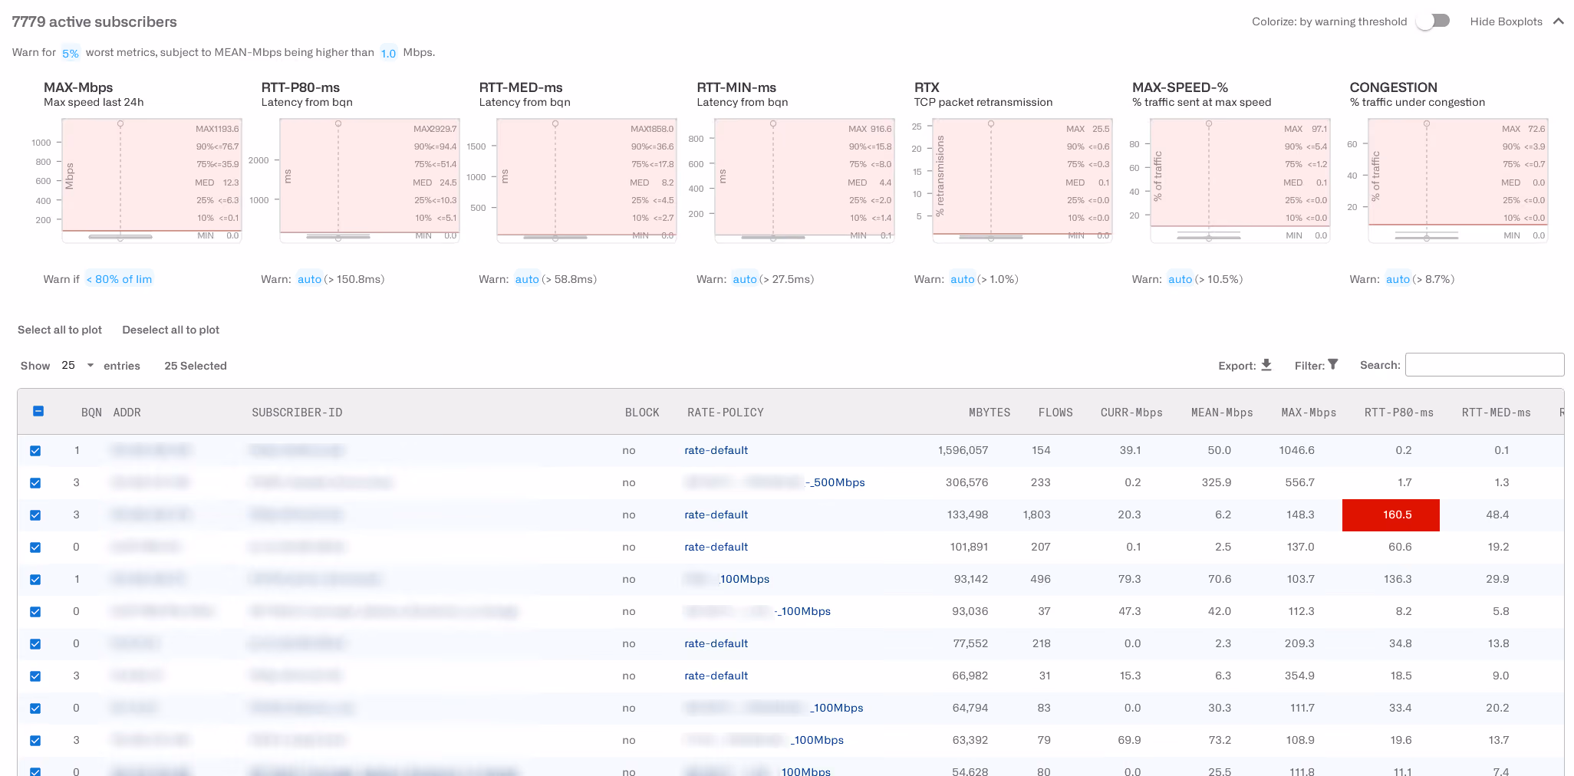Open rate-default policy in 1,596,057 row
This screenshot has height=776, width=1574.
click(716, 450)
